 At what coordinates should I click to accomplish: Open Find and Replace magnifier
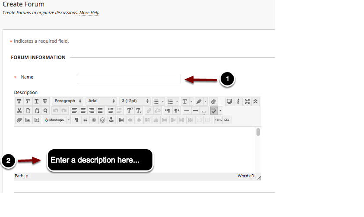click(45, 110)
